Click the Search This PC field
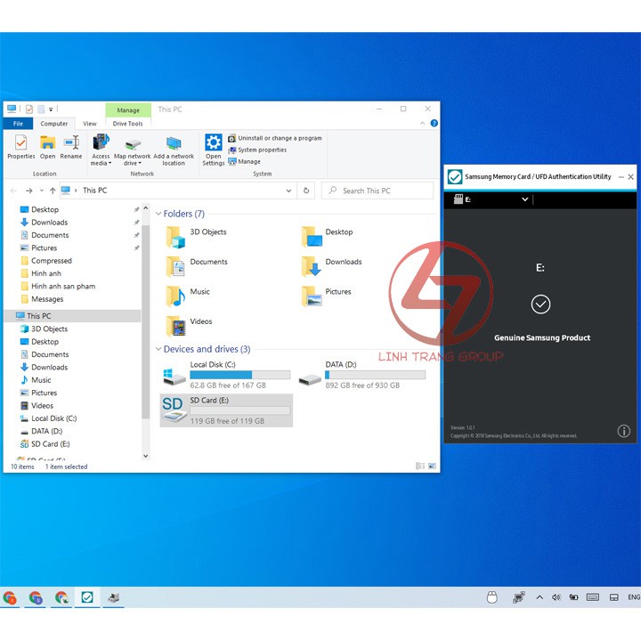 point(378,191)
